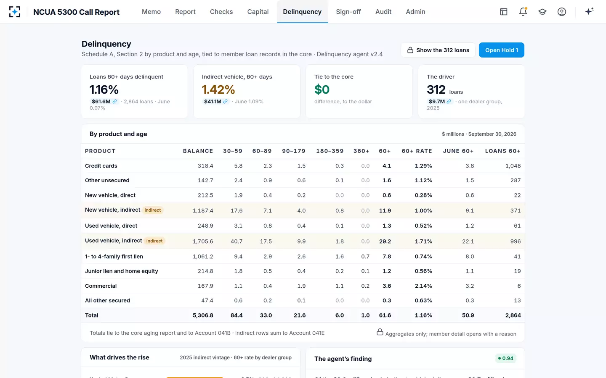Switch to the Audit tab

[383, 12]
